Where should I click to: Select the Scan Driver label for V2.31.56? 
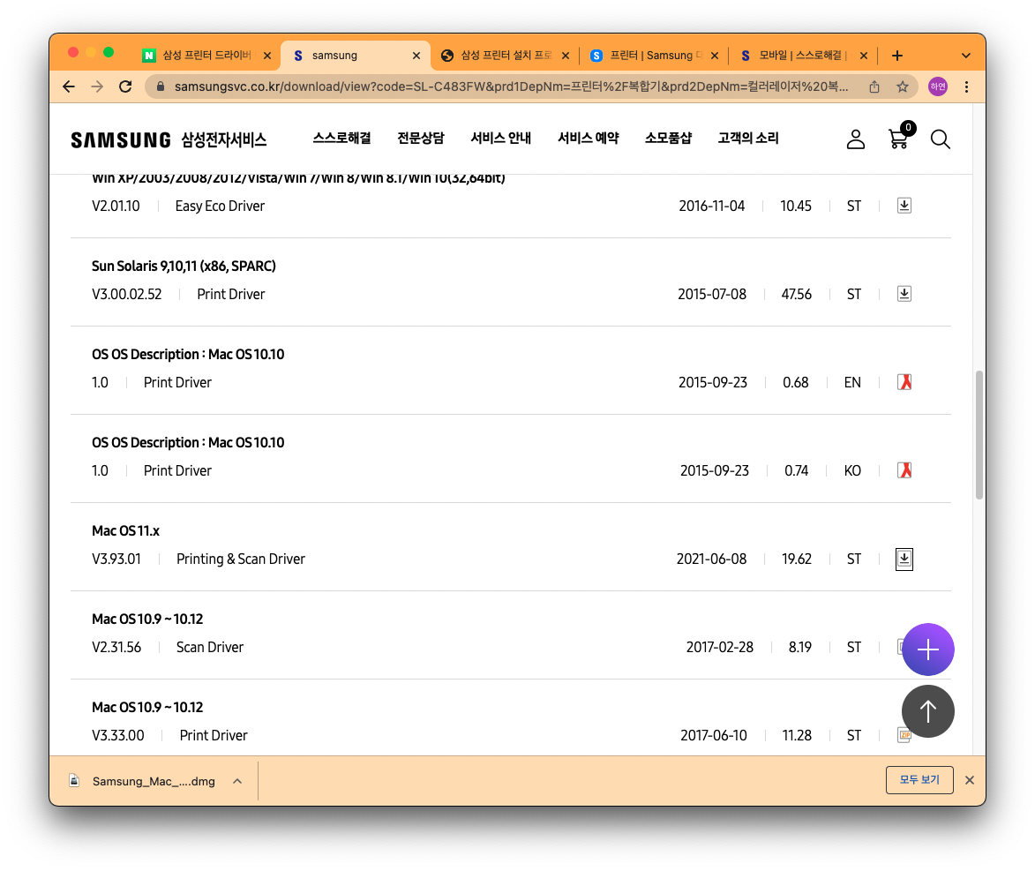click(x=210, y=647)
